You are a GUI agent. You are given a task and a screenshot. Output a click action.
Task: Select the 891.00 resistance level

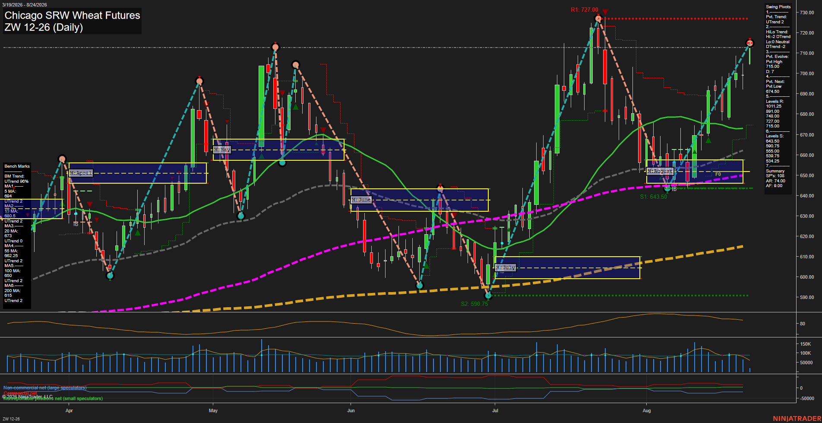773,111
